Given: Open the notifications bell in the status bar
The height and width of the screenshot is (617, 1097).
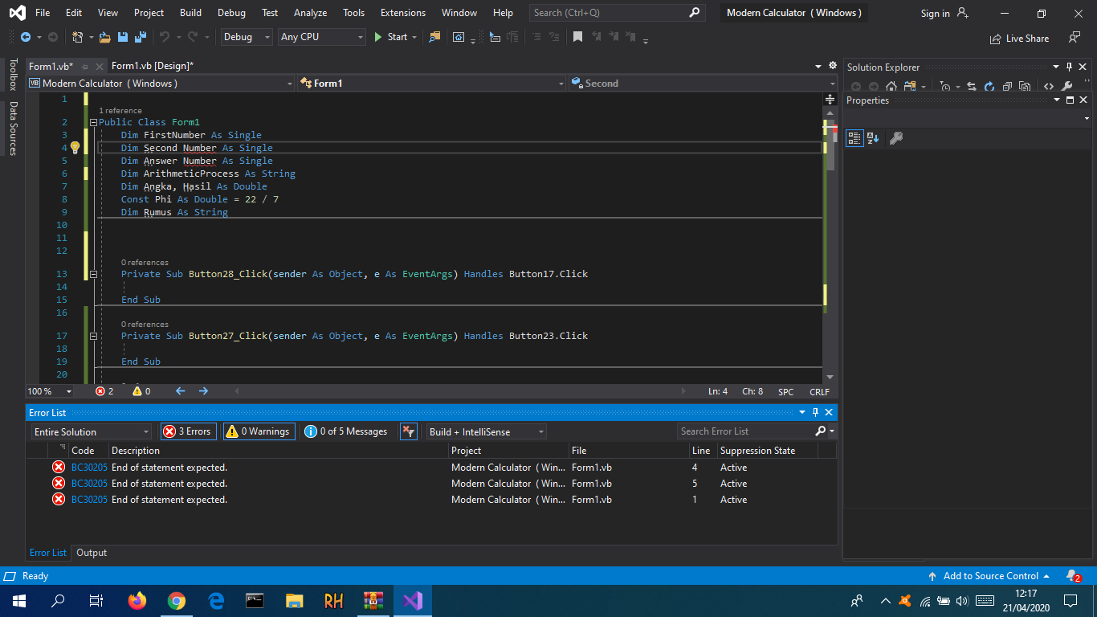Looking at the screenshot, I should pyautogui.click(x=1073, y=576).
